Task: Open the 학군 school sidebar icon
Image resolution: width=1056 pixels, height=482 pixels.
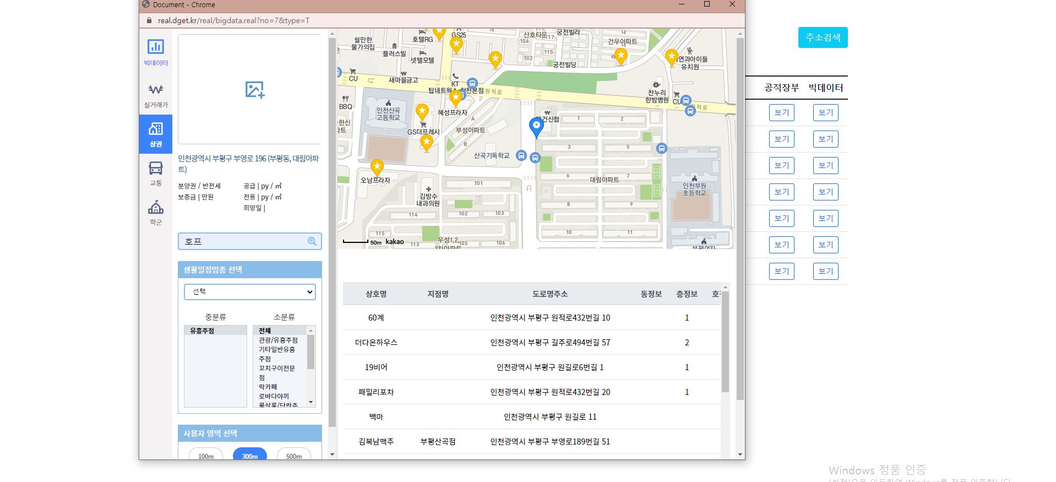Action: pos(156,213)
